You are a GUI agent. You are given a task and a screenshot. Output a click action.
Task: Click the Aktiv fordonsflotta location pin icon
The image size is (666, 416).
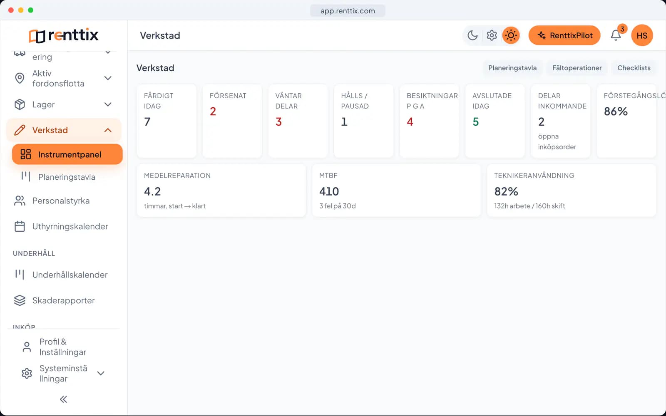[x=20, y=78]
